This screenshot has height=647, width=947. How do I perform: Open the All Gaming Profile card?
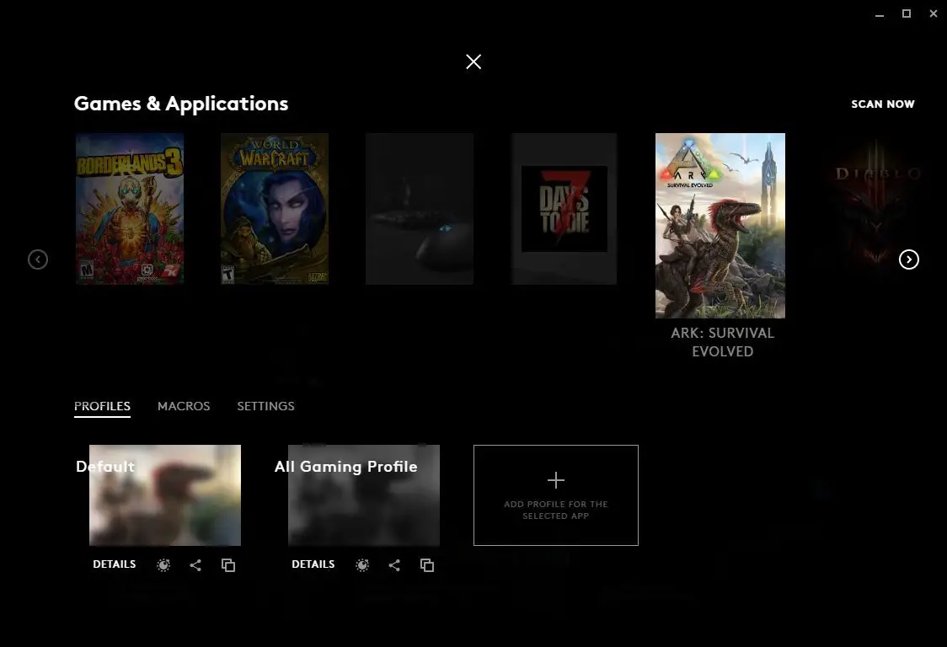[364, 495]
